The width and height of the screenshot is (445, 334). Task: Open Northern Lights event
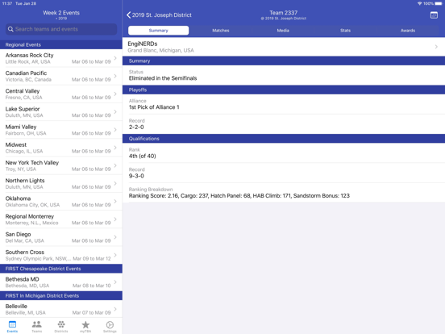coord(61,183)
